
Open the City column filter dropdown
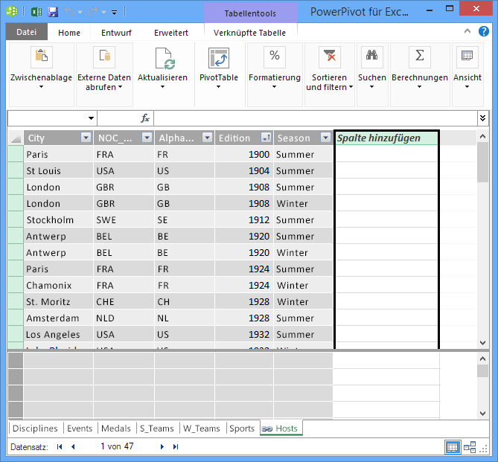click(86, 138)
